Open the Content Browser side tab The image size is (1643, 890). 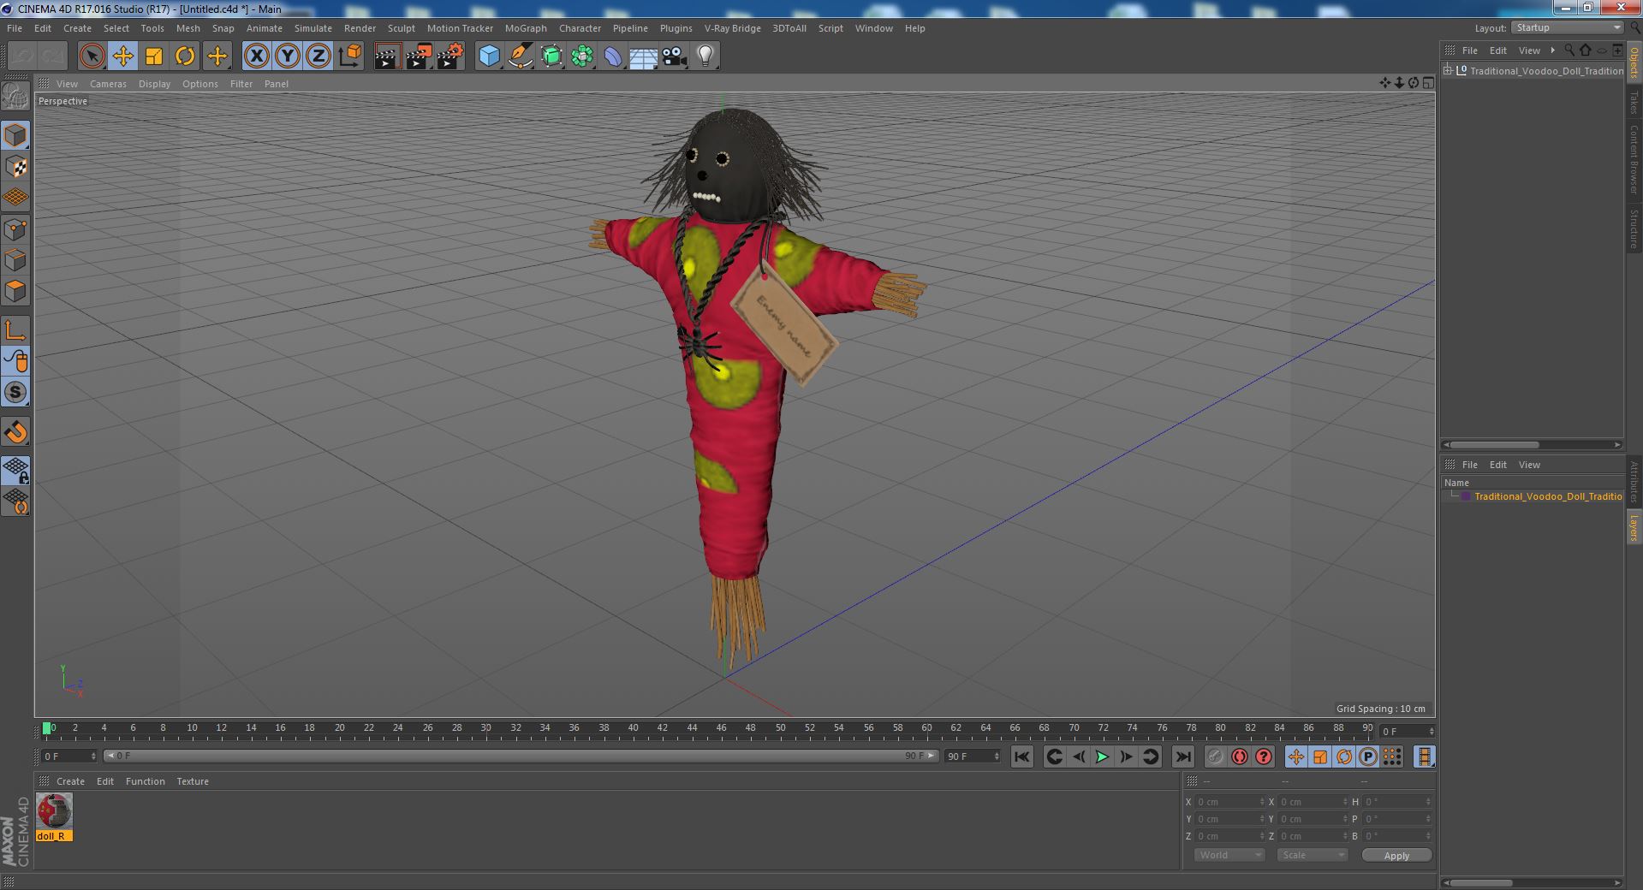coord(1634,159)
